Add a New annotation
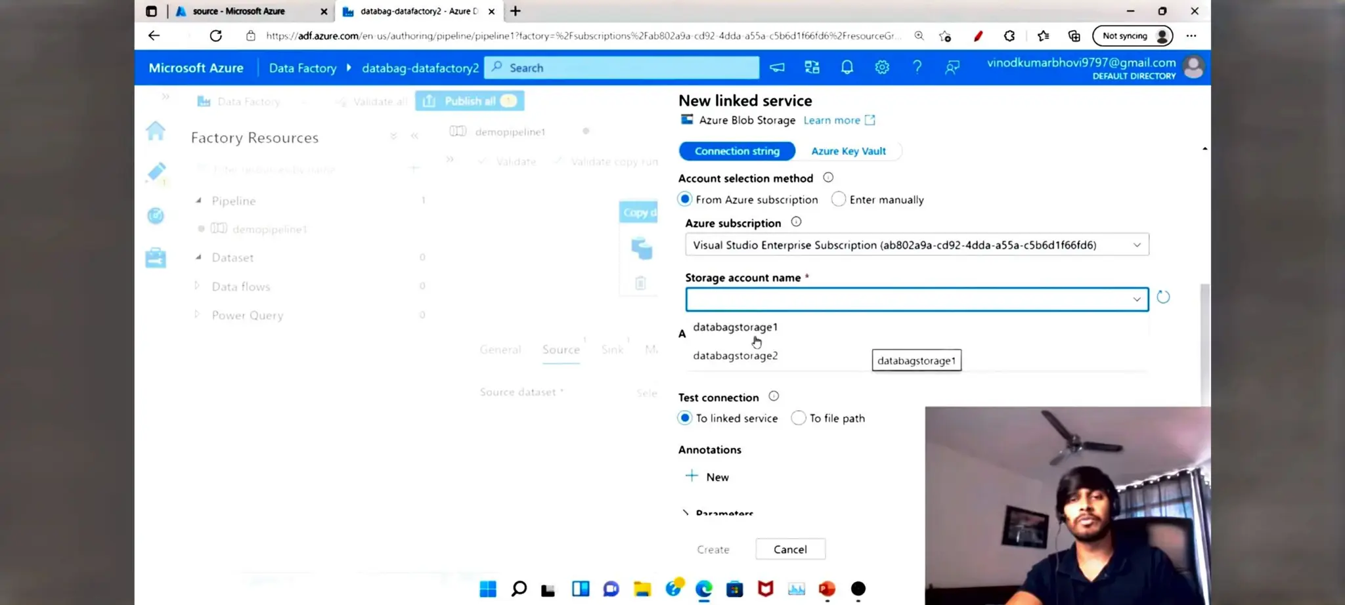 707,477
